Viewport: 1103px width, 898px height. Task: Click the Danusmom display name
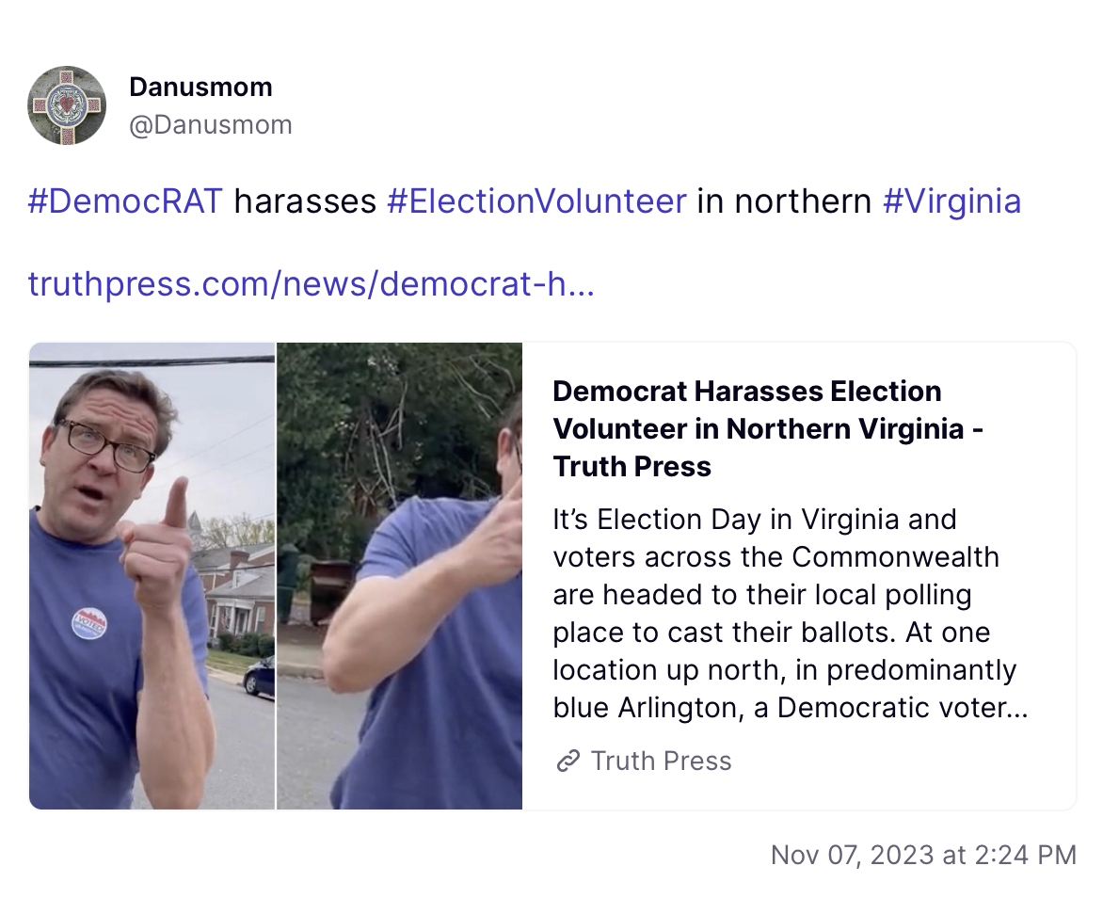click(x=200, y=88)
